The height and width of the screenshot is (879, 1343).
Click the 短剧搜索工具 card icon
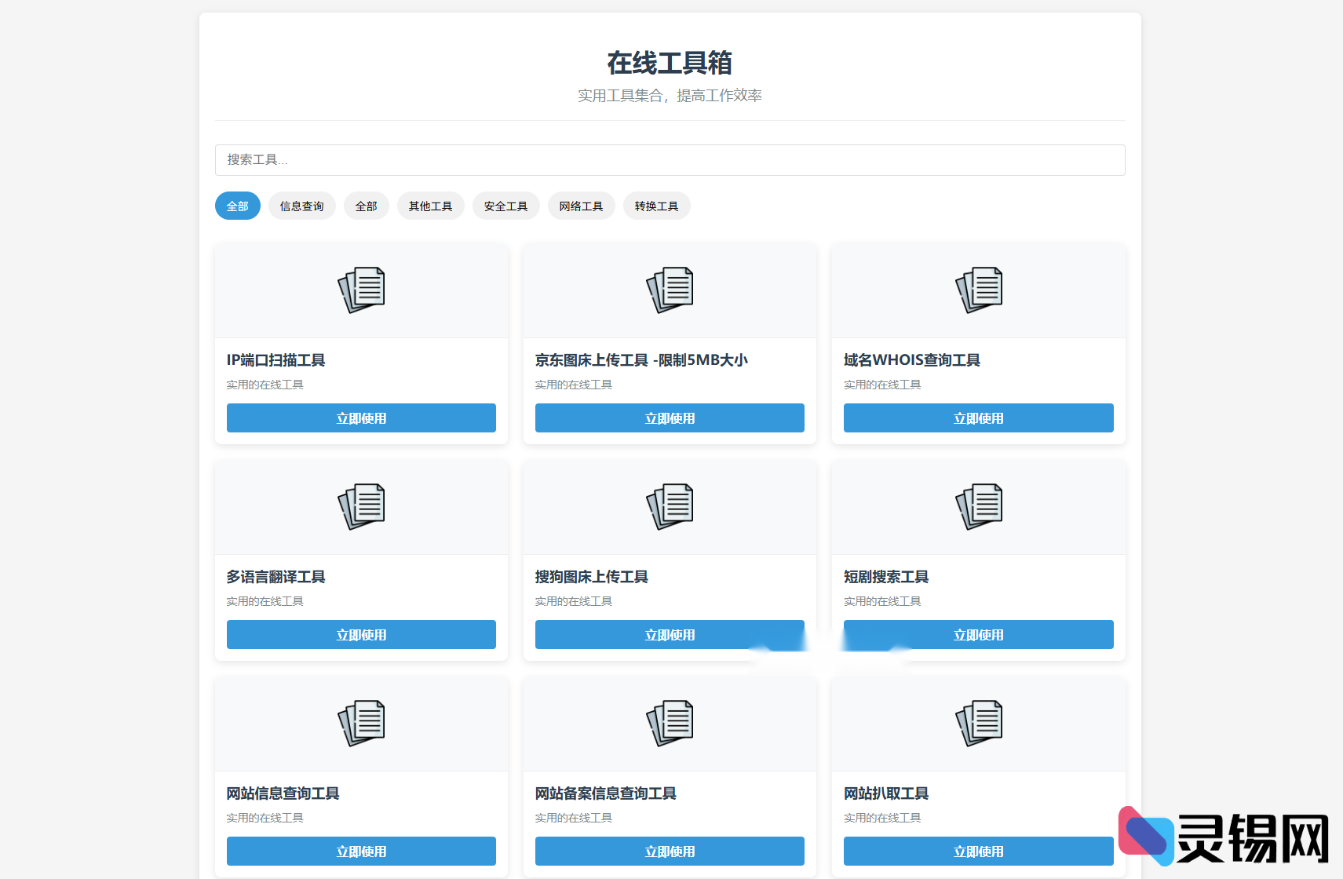coord(978,506)
